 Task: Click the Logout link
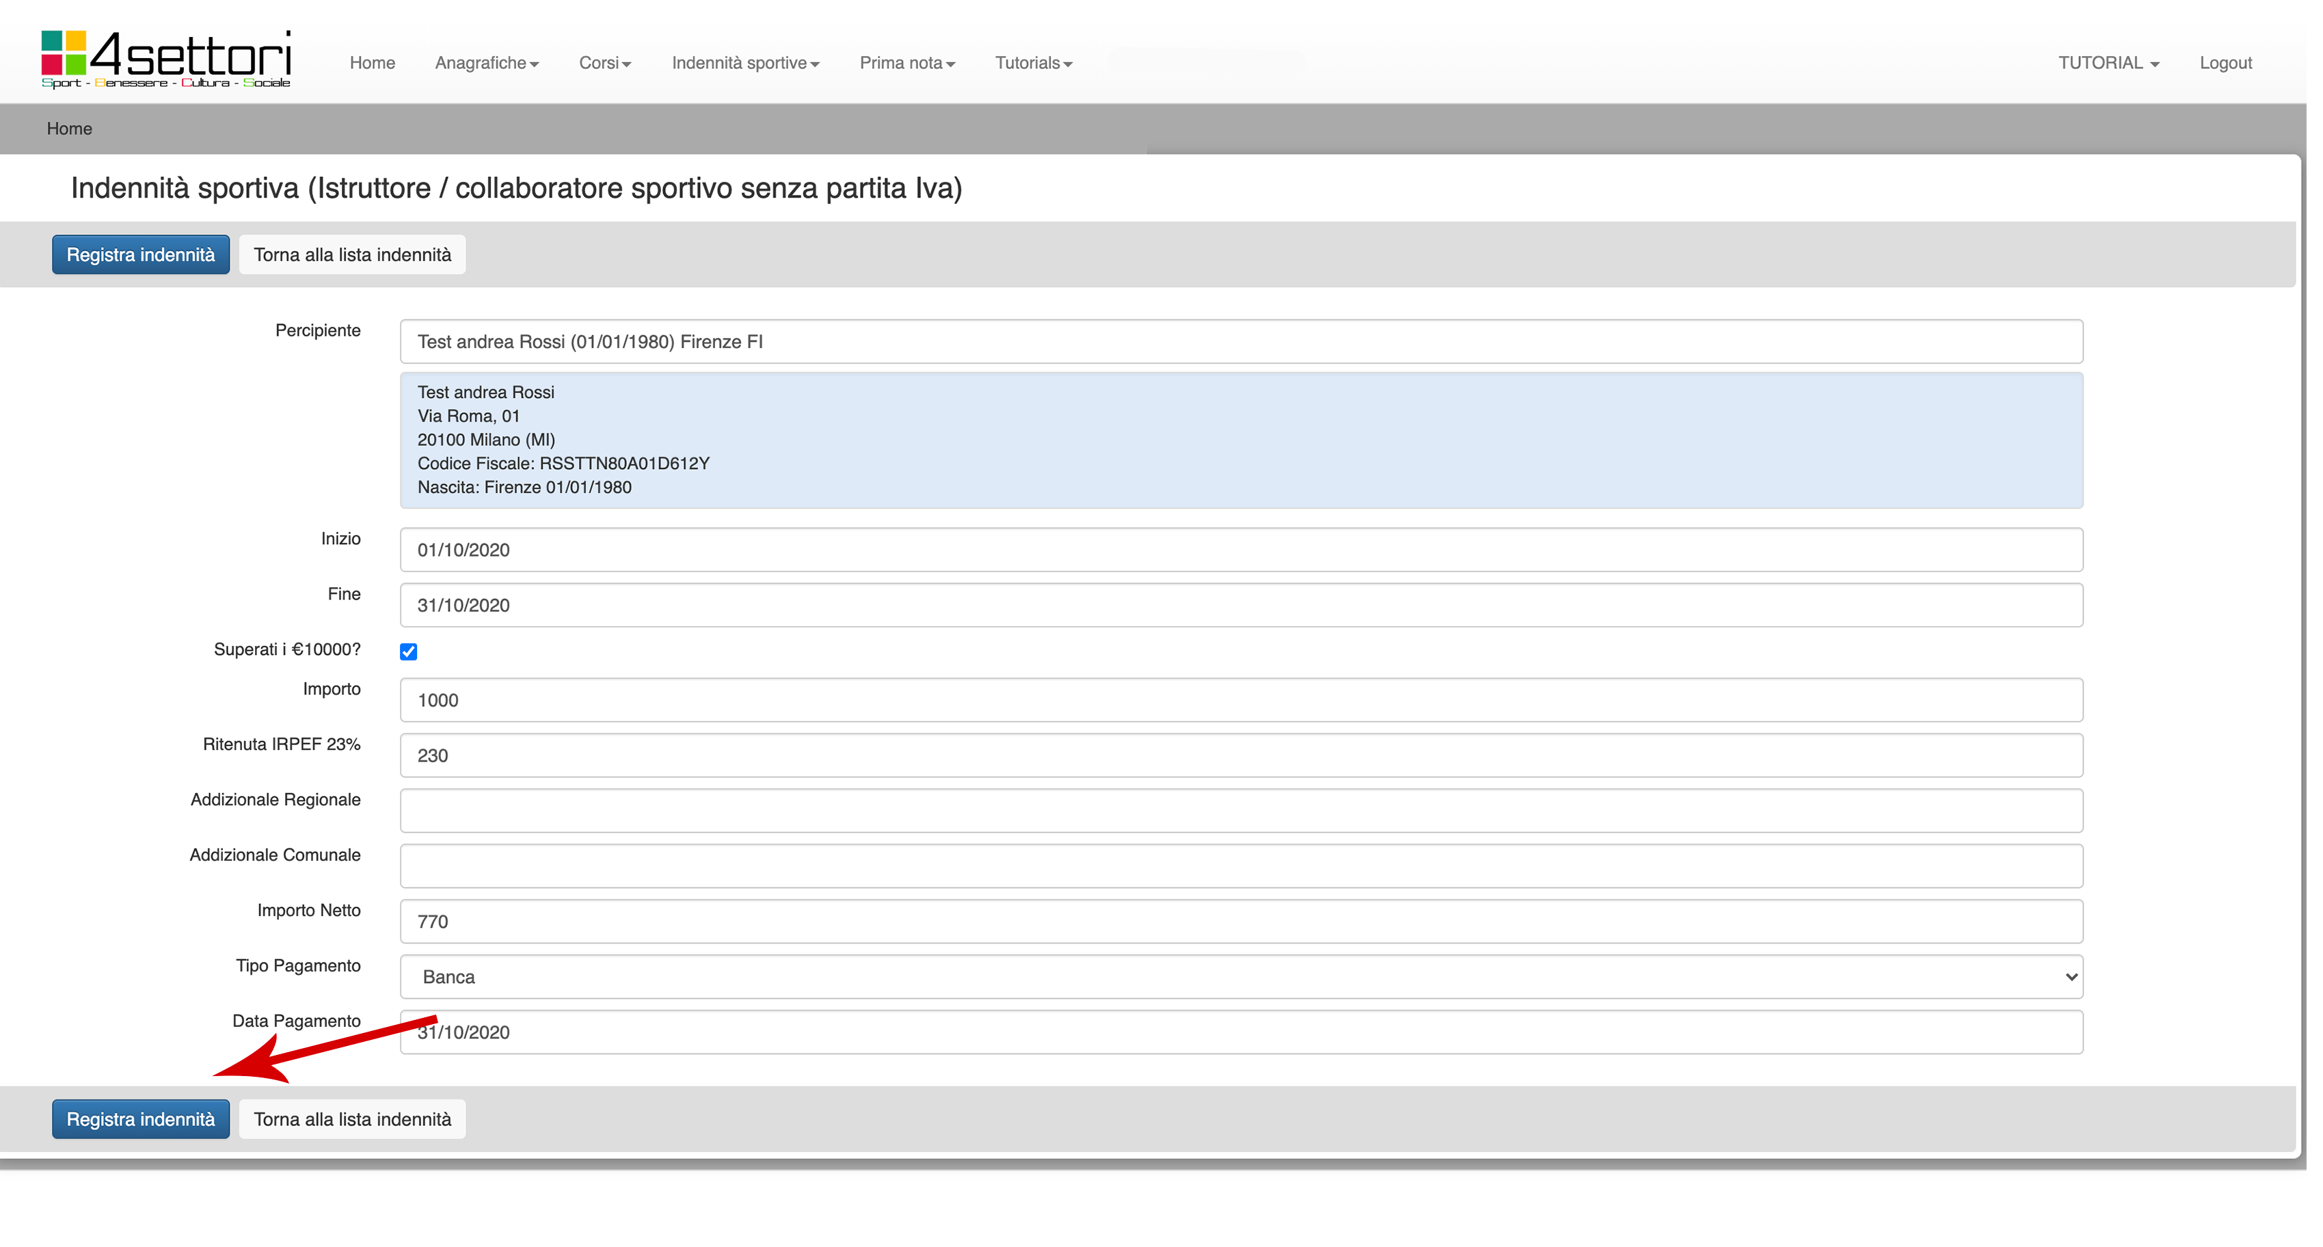coord(2225,63)
